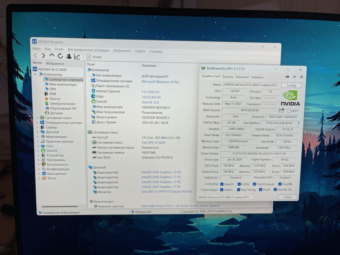Open the GPU selection dropdown in GPU-Z
Image resolution: width=340 pixels, height=255 pixels.
(x=226, y=197)
